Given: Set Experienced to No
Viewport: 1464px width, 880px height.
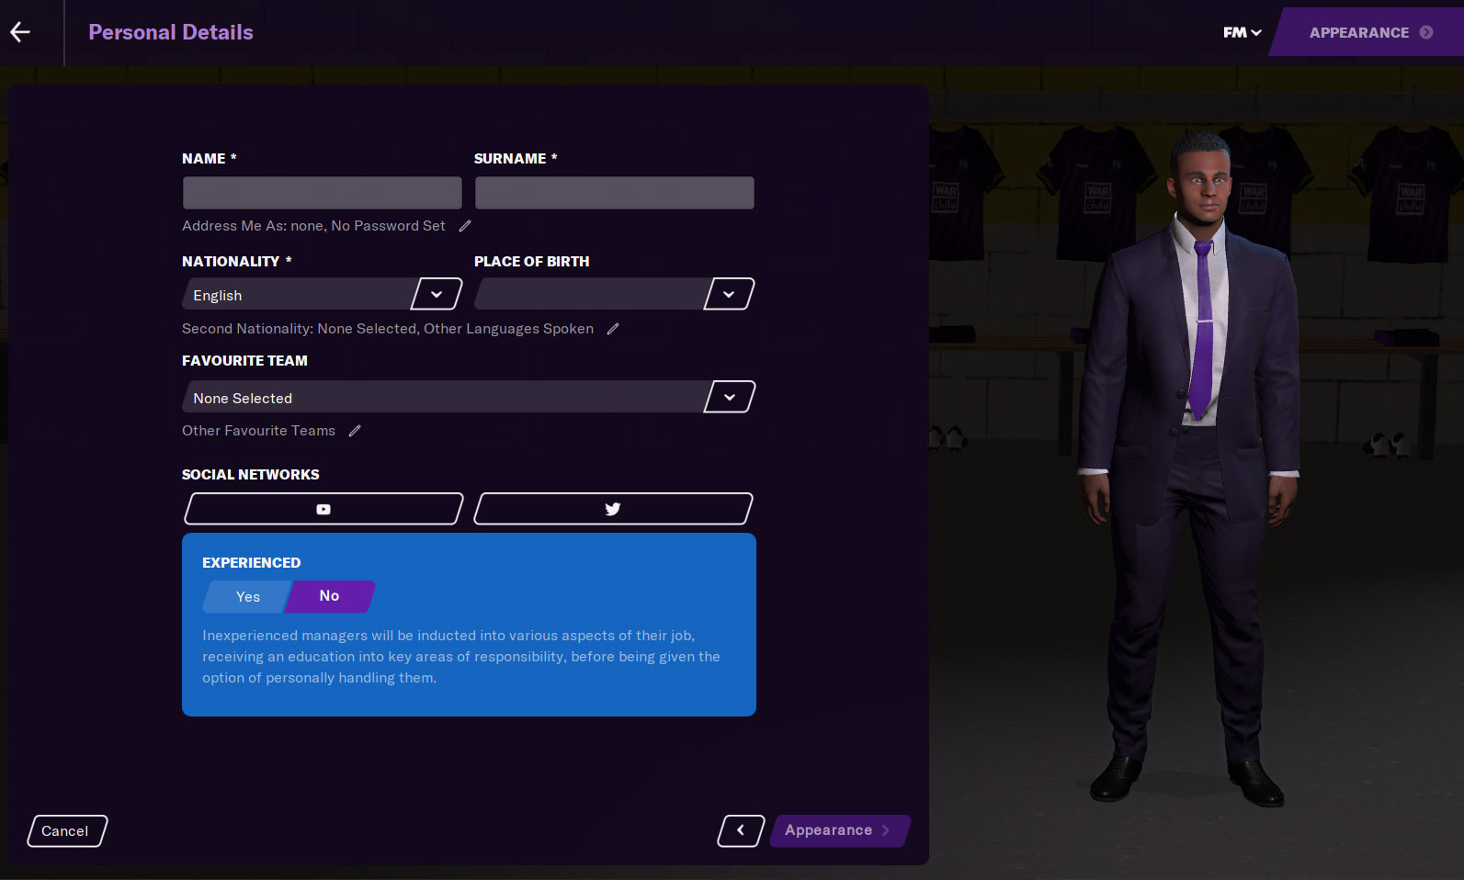Looking at the screenshot, I should (329, 596).
